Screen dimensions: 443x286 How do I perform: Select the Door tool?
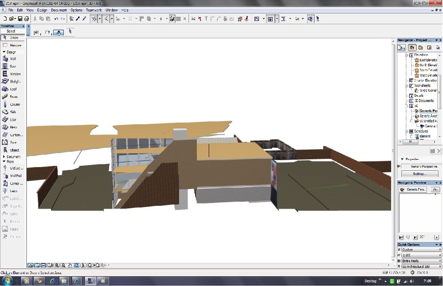(12, 66)
